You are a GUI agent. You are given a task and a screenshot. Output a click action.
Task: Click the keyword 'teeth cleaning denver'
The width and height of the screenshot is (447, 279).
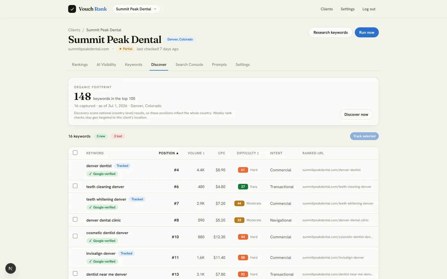[105, 187]
